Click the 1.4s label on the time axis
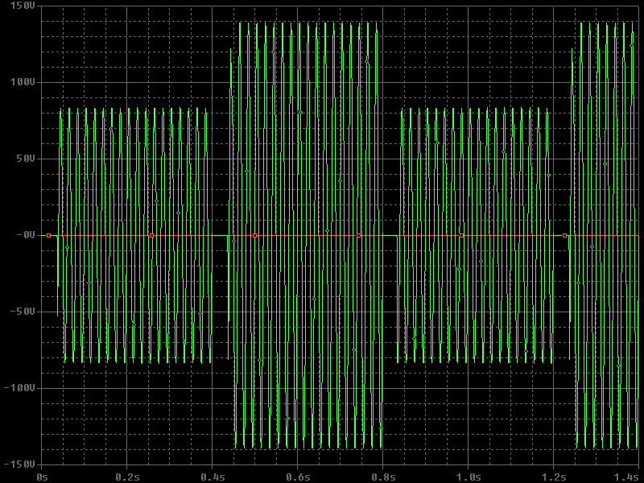This screenshot has height=483, width=644. click(626, 477)
